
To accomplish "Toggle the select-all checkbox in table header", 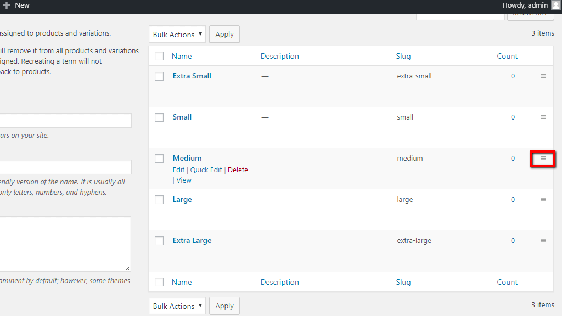I will pyautogui.click(x=159, y=56).
